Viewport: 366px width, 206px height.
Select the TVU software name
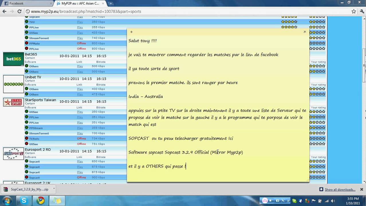click(32, 22)
